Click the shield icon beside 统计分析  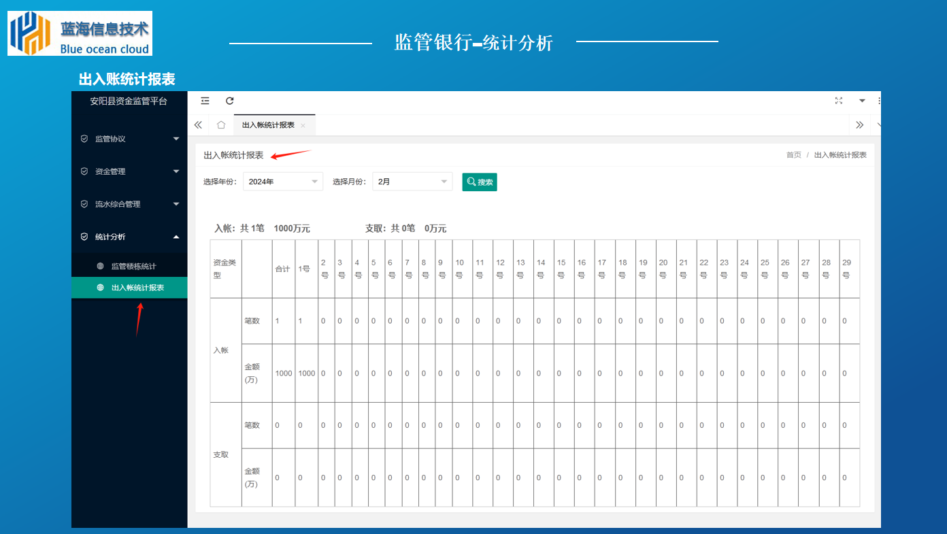[x=84, y=237]
